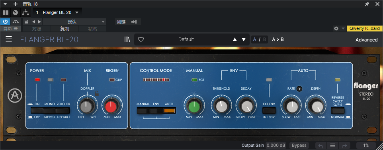Click the 音轨 18 track title
Screen dimensions: 383x150
[30, 4]
